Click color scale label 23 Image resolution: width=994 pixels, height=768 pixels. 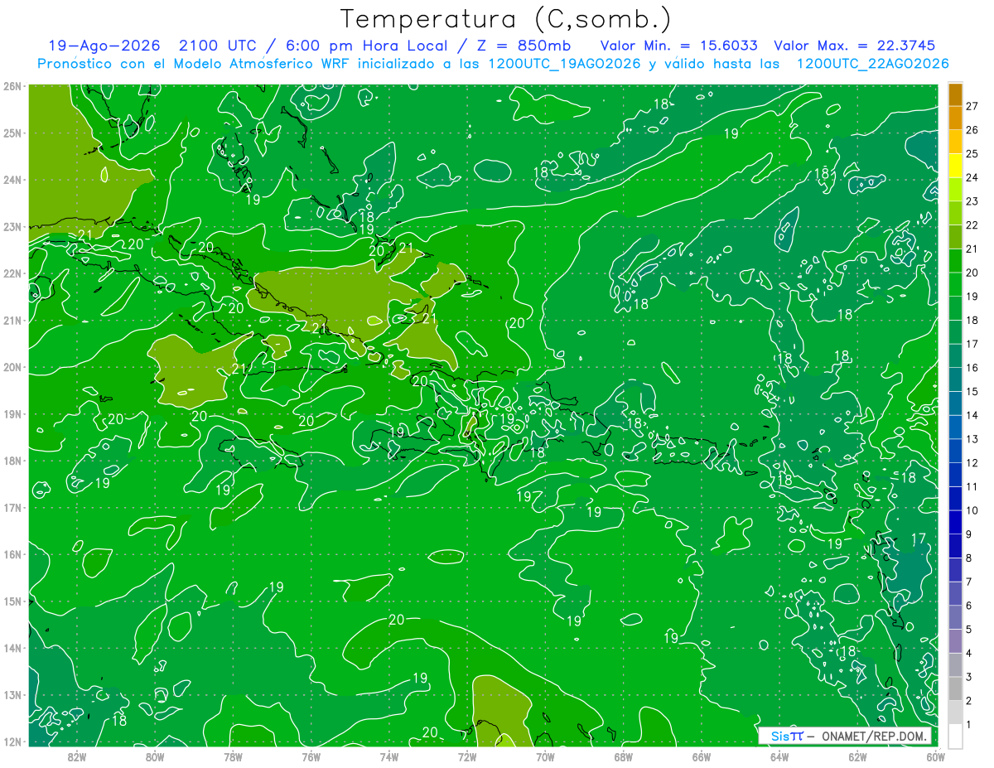pyautogui.click(x=972, y=201)
